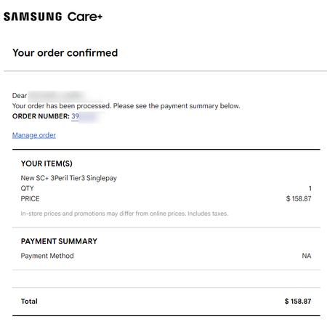Click the item price $ 158.87

pos(299,199)
